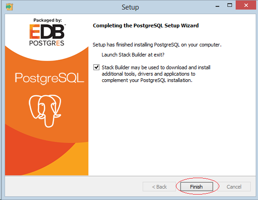Click the Finish button
The width and height of the screenshot is (258, 200).
click(x=196, y=187)
